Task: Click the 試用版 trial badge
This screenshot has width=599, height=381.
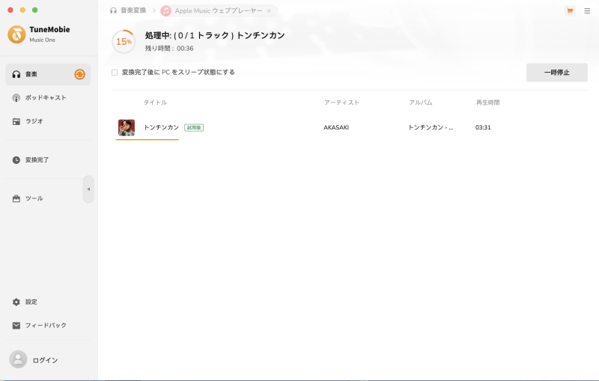Action: coord(194,127)
